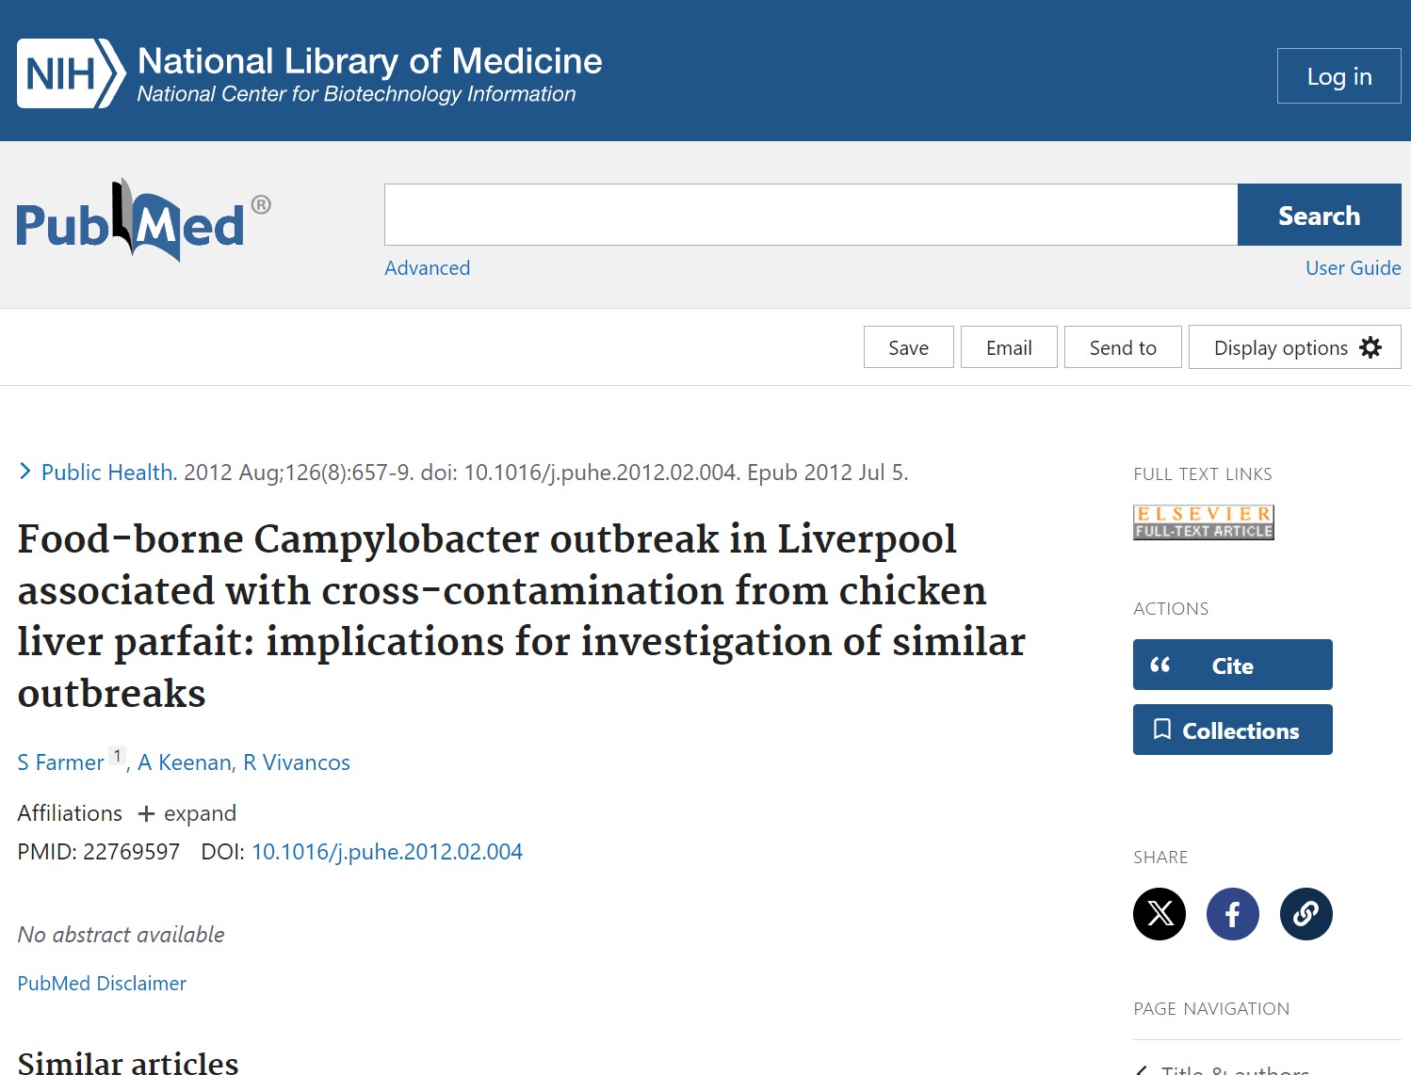Follow the DOI link 10.1016/j.puhe.2012.02.004
This screenshot has width=1411, height=1075.
pyautogui.click(x=387, y=852)
